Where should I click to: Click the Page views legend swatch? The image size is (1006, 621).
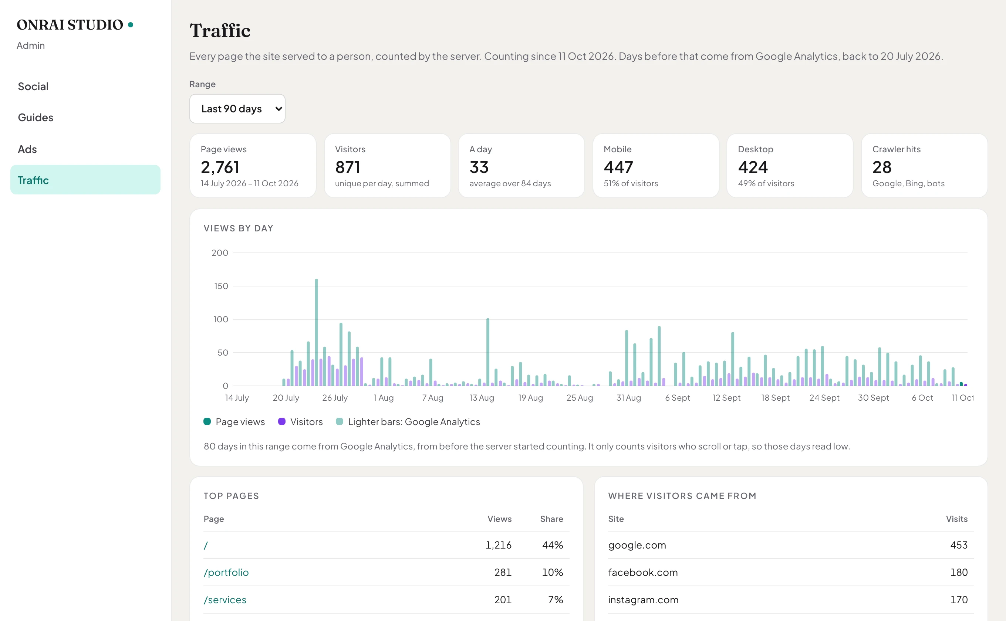coord(207,421)
